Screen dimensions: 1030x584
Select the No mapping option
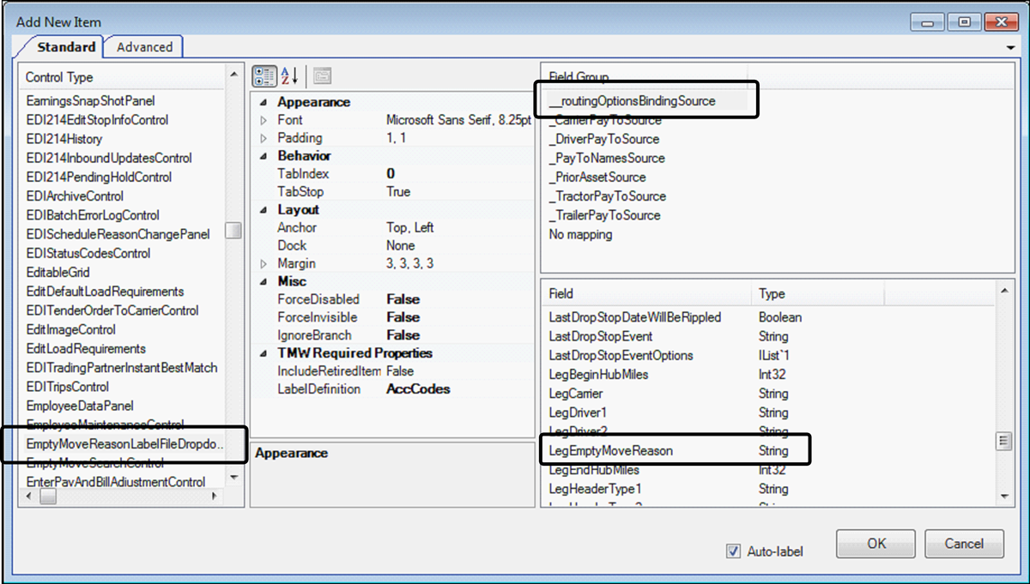(x=580, y=234)
